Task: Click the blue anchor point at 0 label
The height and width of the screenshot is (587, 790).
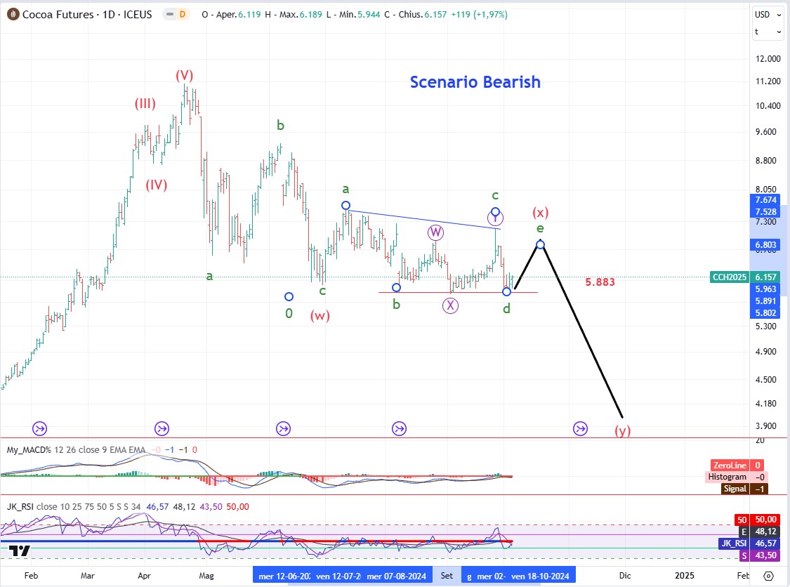Action: coord(289,297)
